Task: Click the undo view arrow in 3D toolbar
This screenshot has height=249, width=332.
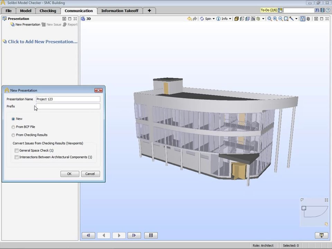Action: pos(190,19)
